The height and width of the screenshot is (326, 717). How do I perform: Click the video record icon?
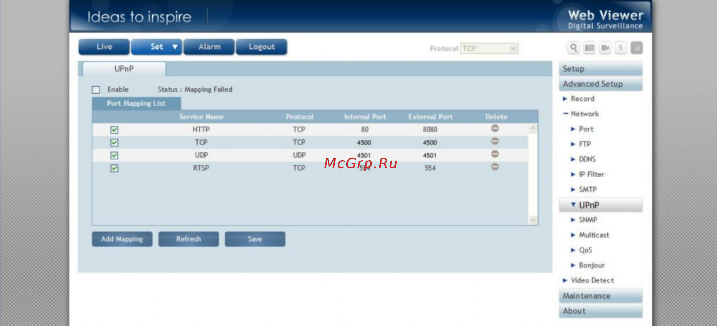coord(605,48)
